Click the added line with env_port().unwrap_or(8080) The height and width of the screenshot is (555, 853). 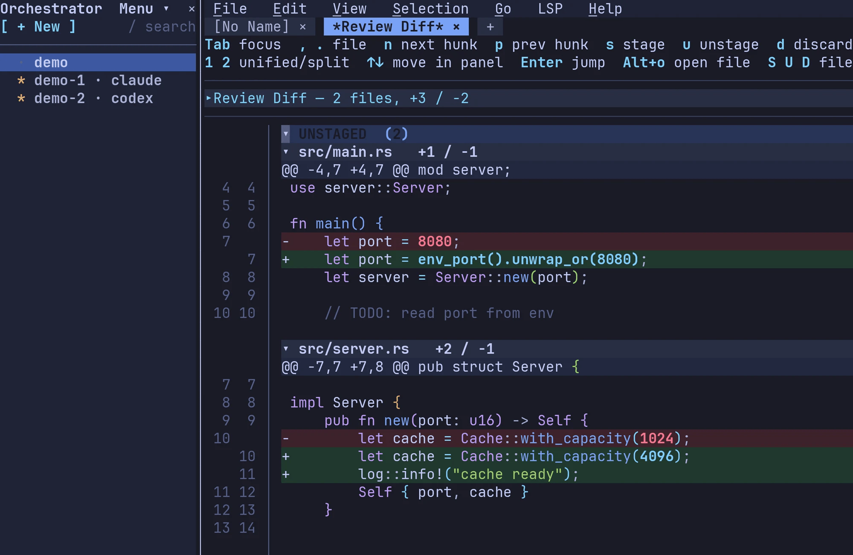567,259
